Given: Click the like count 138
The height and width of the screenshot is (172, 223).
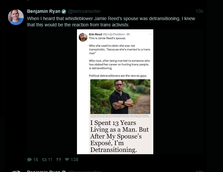Looking at the screenshot, I should coord(74,160).
